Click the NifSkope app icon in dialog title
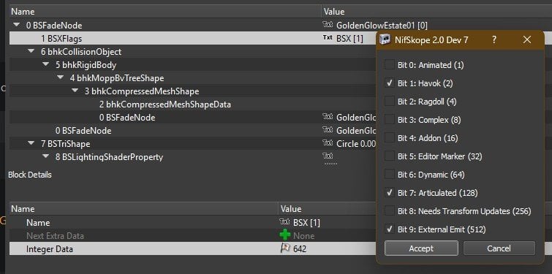 pos(385,39)
